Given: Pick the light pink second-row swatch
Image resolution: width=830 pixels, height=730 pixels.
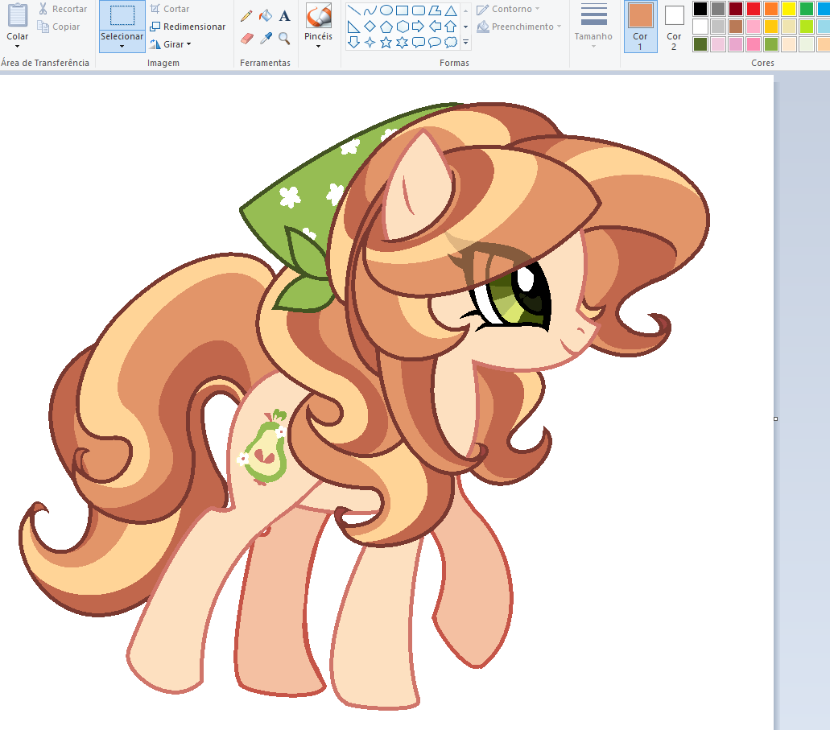Looking at the screenshot, I should [754, 27].
